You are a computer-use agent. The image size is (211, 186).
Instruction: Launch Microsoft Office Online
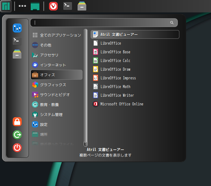[135, 104]
